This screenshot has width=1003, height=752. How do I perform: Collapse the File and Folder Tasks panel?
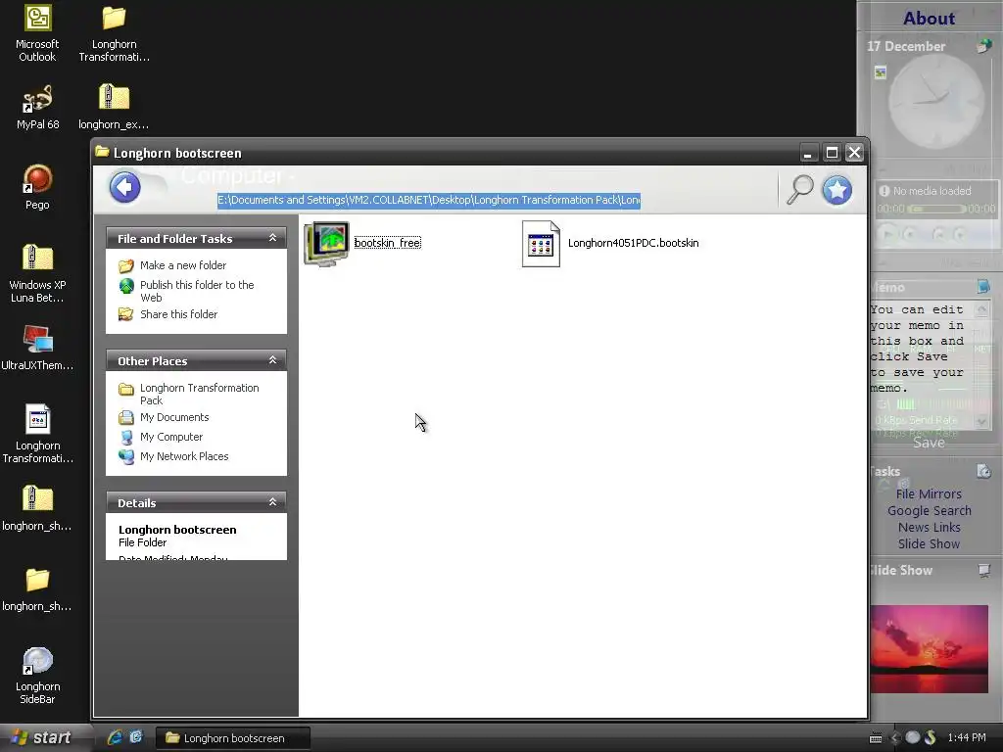point(272,238)
